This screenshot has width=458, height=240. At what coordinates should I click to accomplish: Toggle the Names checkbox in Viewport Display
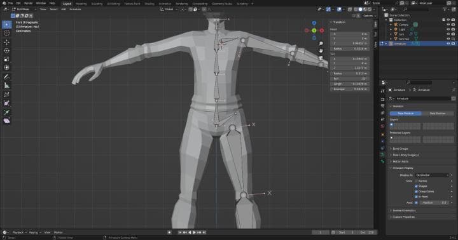tap(416, 181)
